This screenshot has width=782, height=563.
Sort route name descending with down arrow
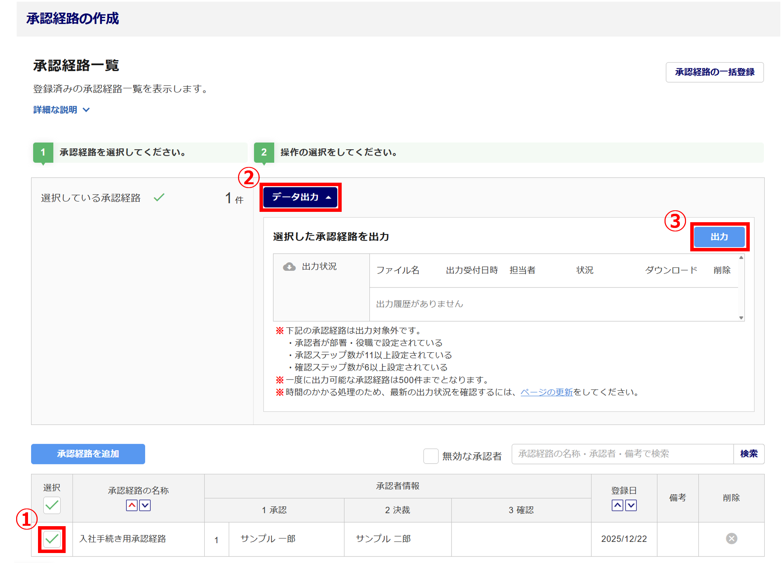145,505
